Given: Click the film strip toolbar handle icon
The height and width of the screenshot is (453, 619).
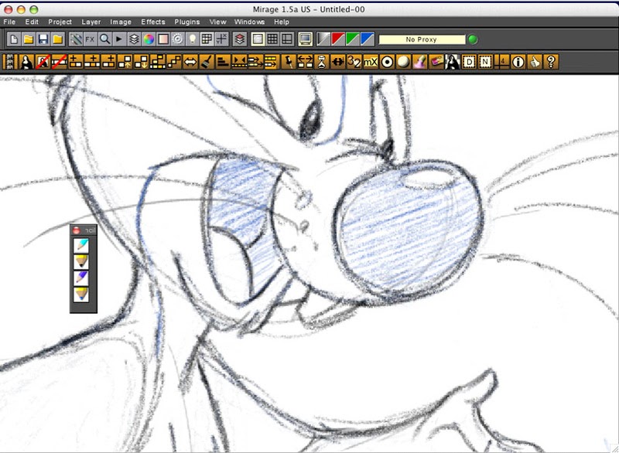Looking at the screenshot, I should click(9, 62).
